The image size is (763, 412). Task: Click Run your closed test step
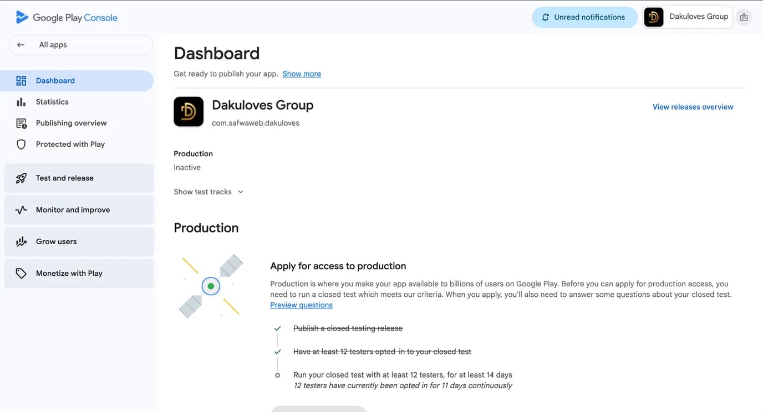coord(403,375)
